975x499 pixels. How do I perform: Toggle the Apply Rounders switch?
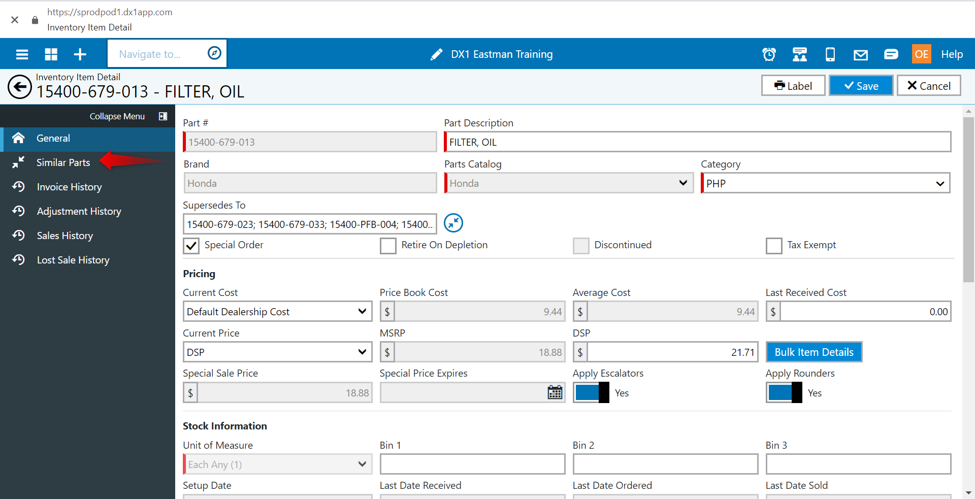[x=784, y=392]
